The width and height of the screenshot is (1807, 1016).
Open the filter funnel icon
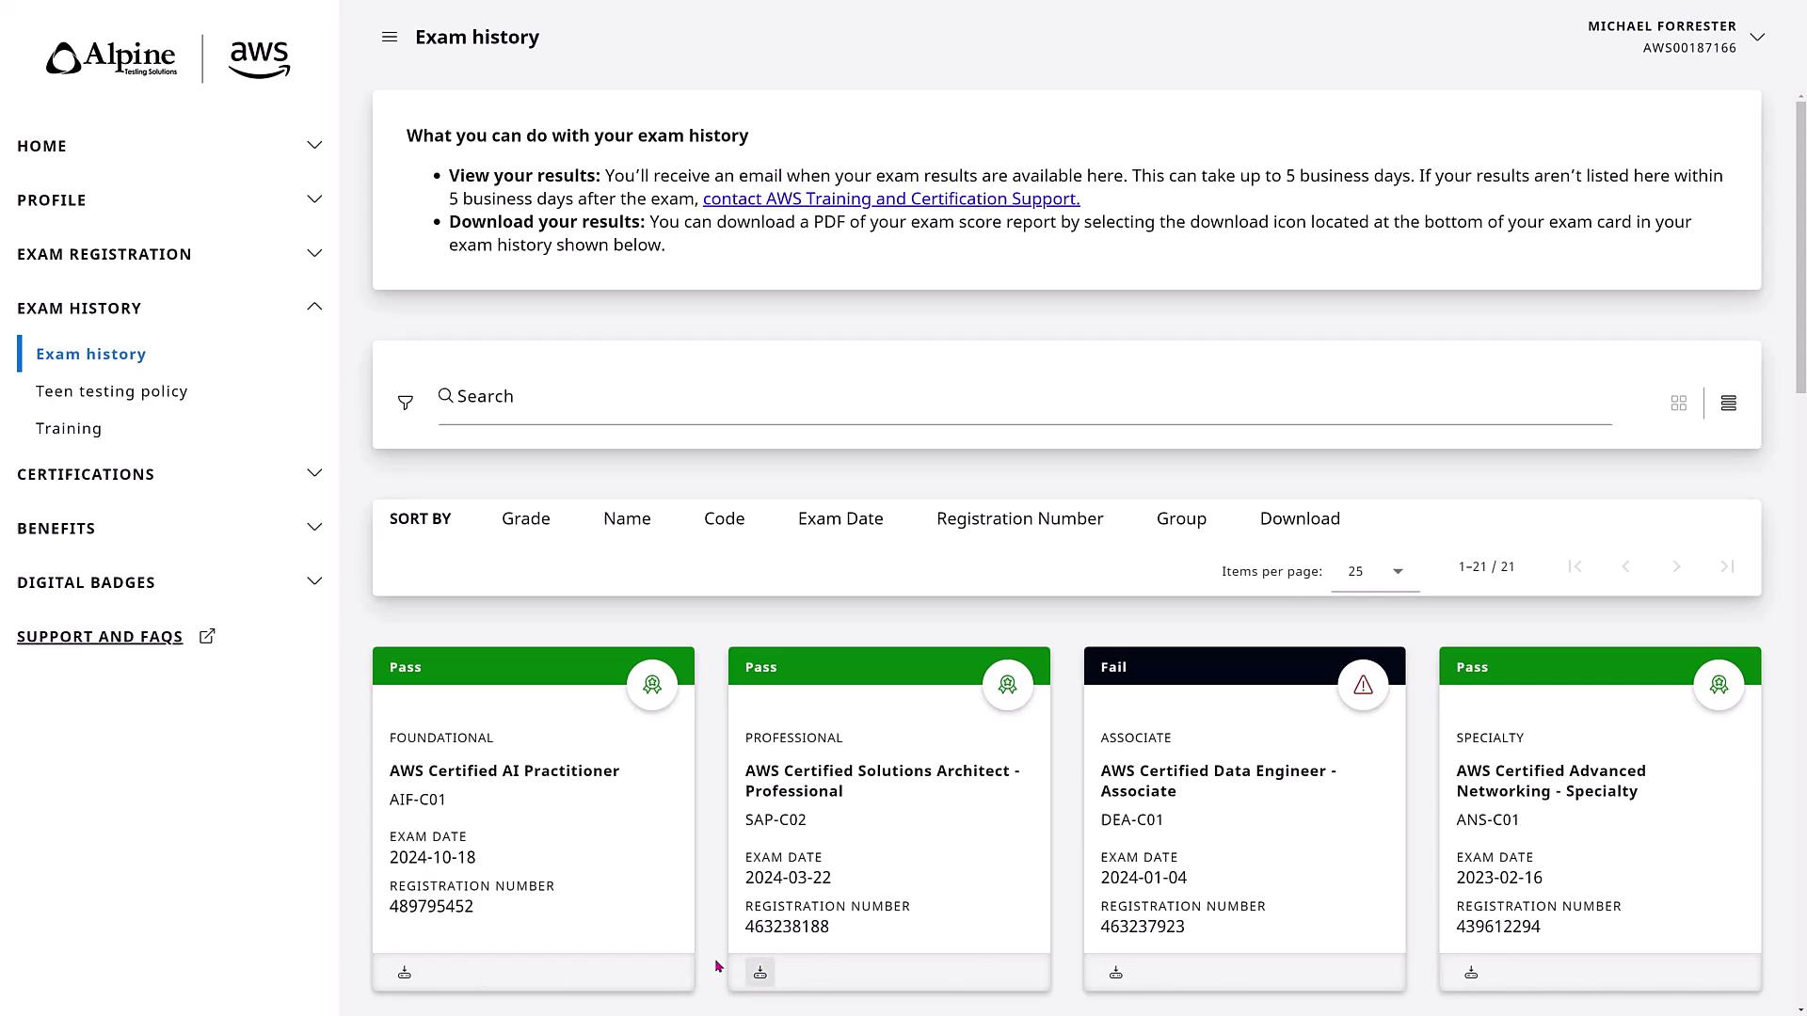(x=406, y=403)
